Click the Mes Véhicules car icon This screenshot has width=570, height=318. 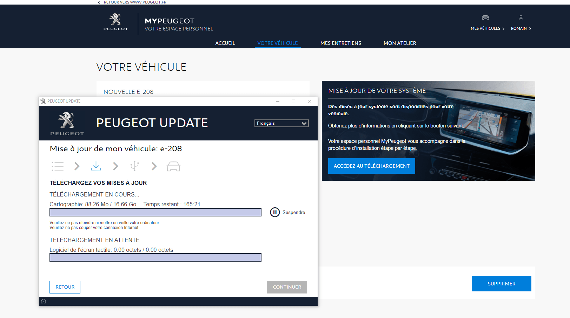point(485,18)
